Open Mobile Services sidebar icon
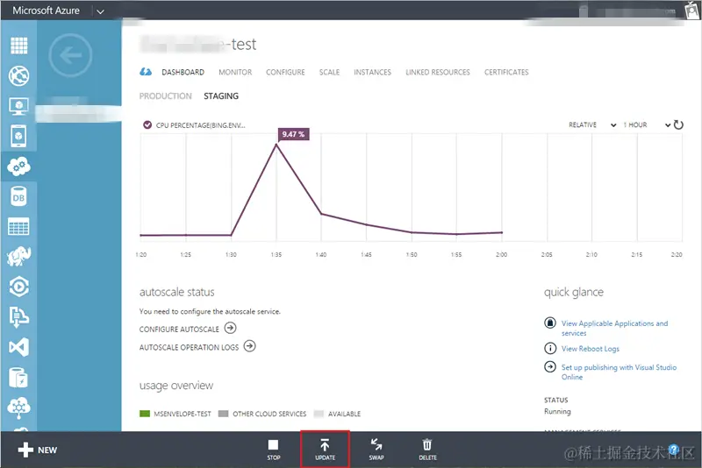 pos(18,136)
